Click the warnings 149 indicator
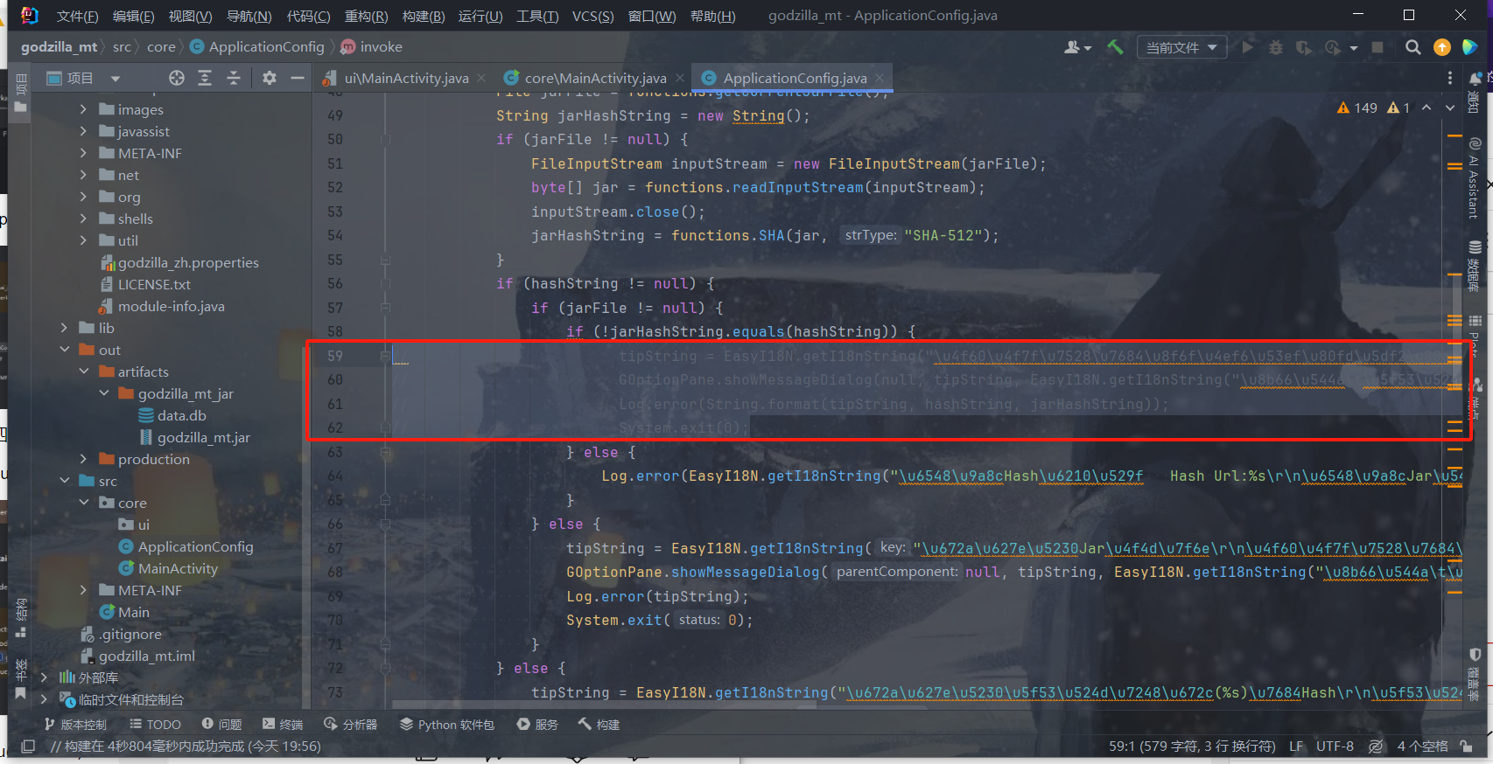The height and width of the screenshot is (764, 1493). pos(1357,108)
